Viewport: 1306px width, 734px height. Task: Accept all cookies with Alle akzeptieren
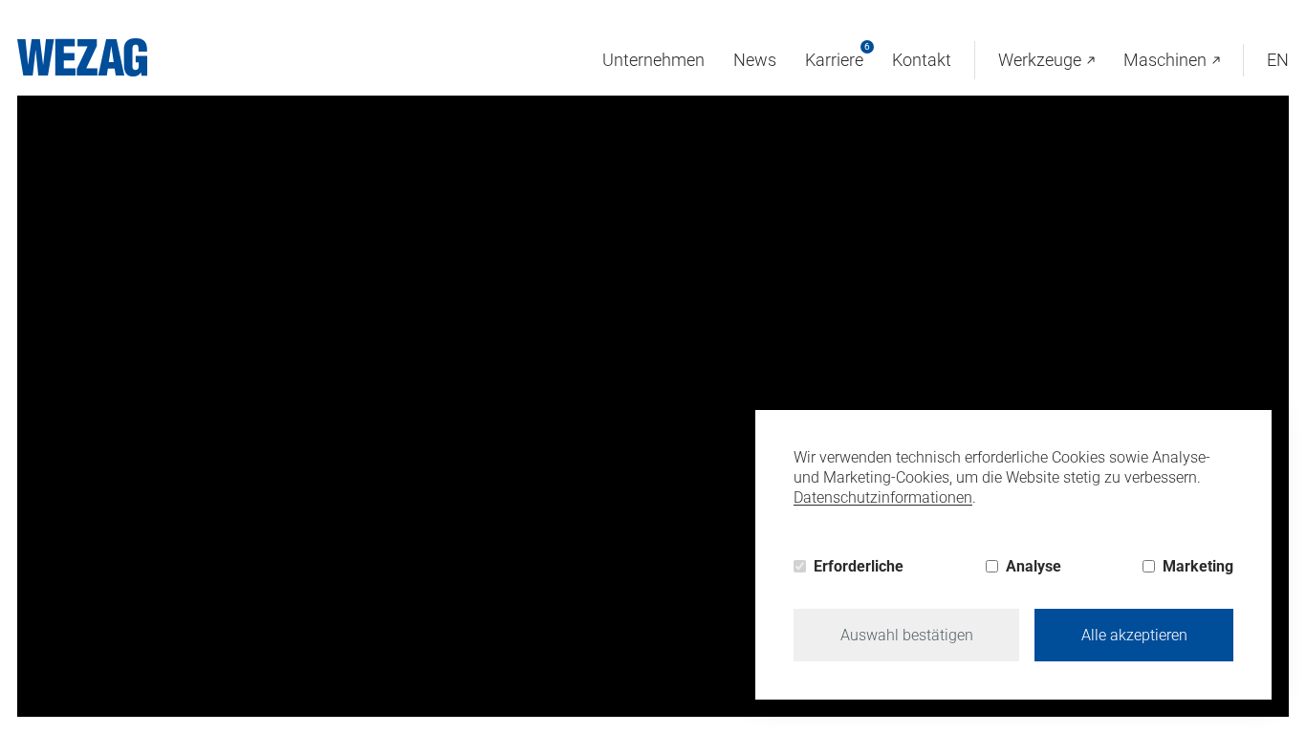[1133, 636]
